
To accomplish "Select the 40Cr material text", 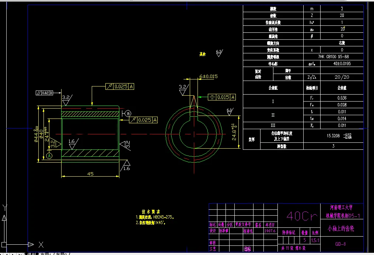I will click(302, 216).
